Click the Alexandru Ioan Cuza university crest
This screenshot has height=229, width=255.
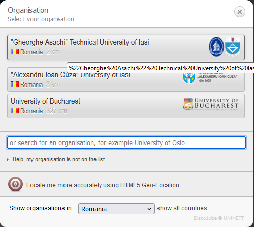(189, 78)
